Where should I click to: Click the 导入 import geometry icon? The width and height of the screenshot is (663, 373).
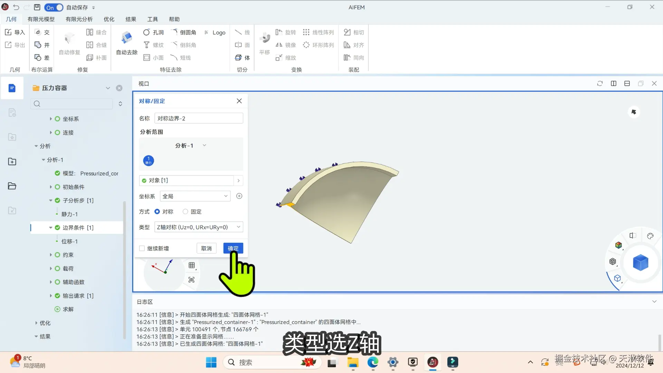click(x=15, y=32)
